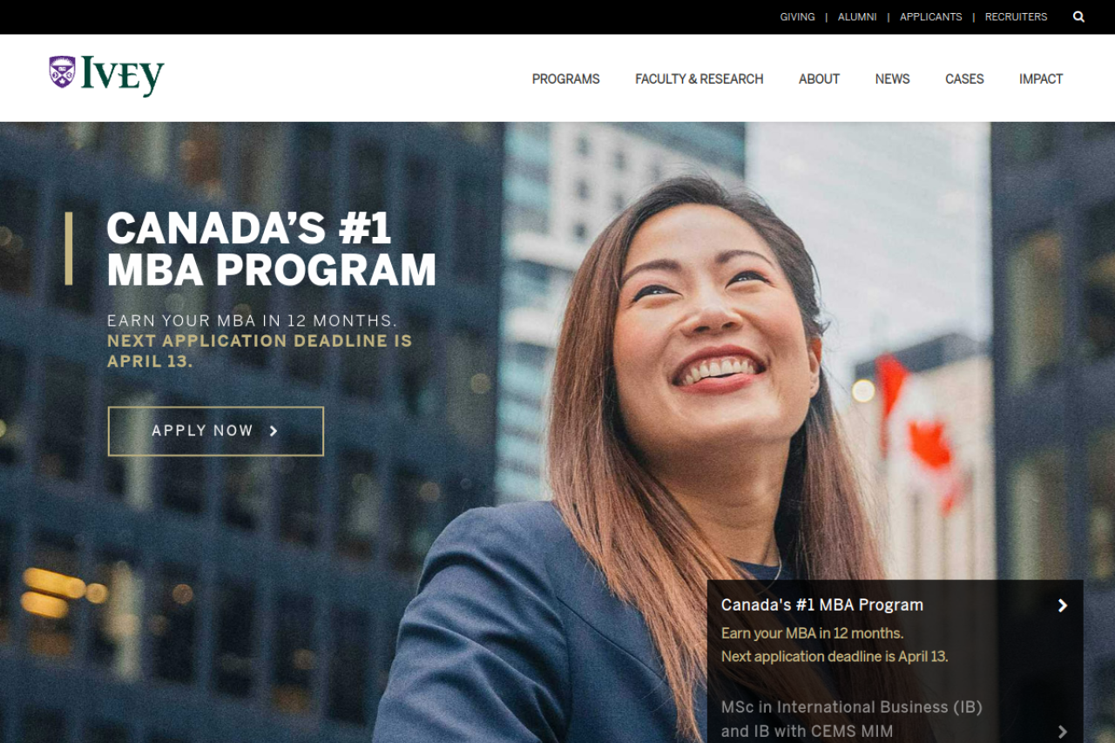1115x743 pixels.
Task: Click the arrow icon inside Apply Now
Action: pyautogui.click(x=274, y=431)
